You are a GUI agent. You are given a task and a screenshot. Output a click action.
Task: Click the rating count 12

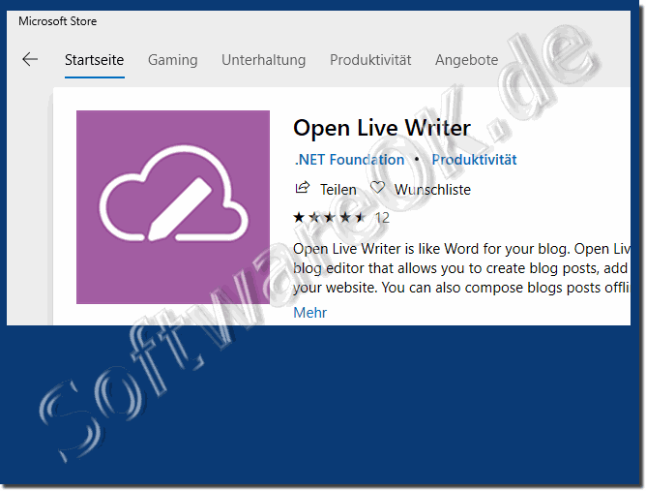[382, 218]
